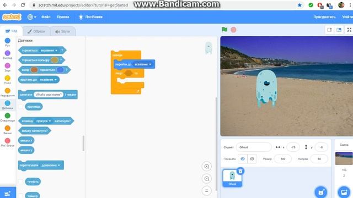Viewport: 353px width, 198px height.
Task: Open the add extension button
Action: tap(8, 193)
